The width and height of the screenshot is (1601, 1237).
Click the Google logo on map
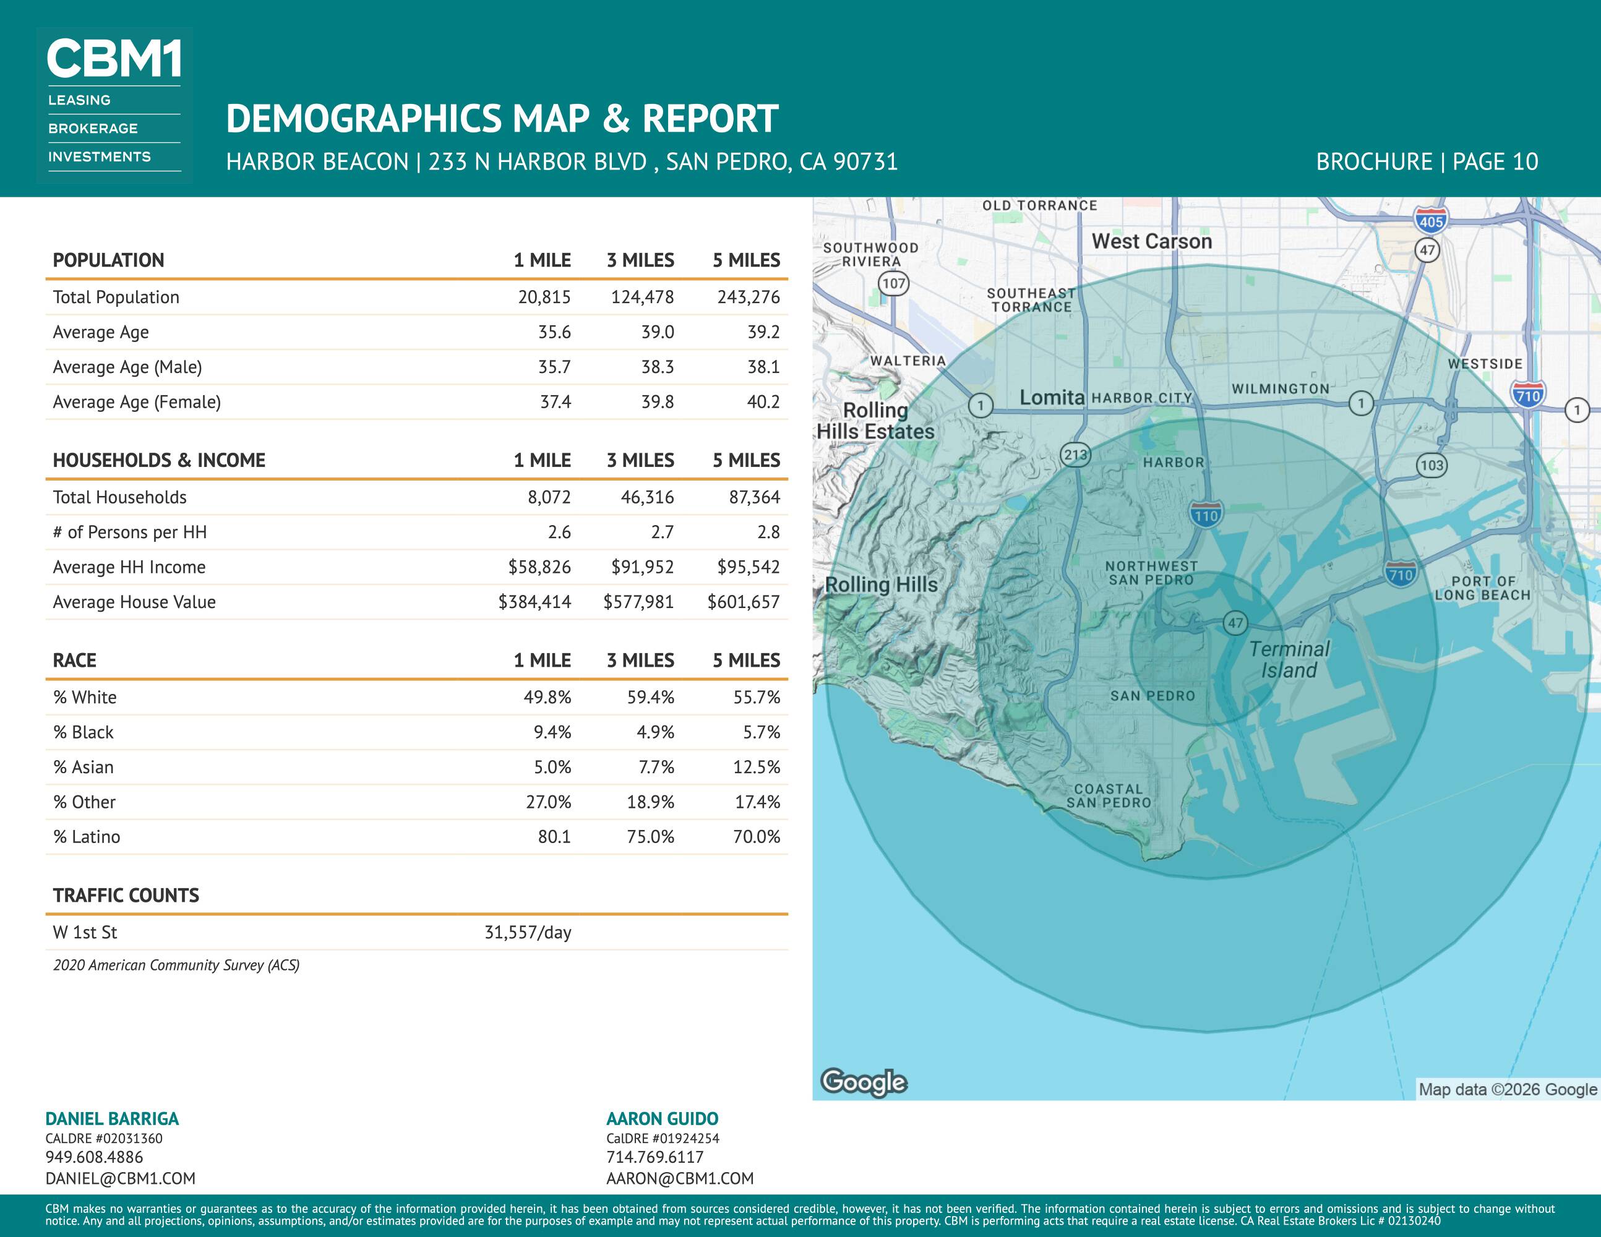[x=864, y=1082]
